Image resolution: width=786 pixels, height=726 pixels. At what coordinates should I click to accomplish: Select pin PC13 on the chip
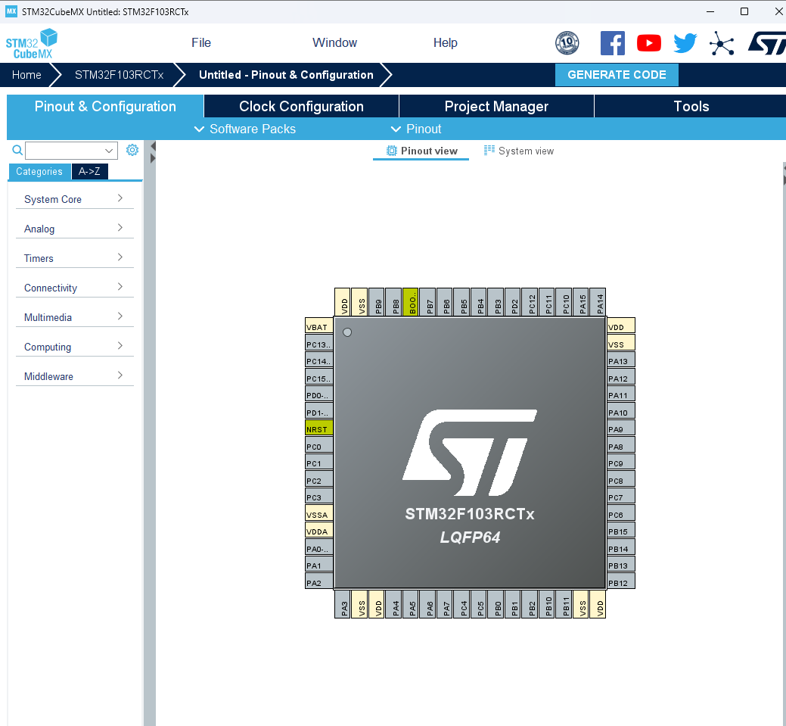click(318, 343)
